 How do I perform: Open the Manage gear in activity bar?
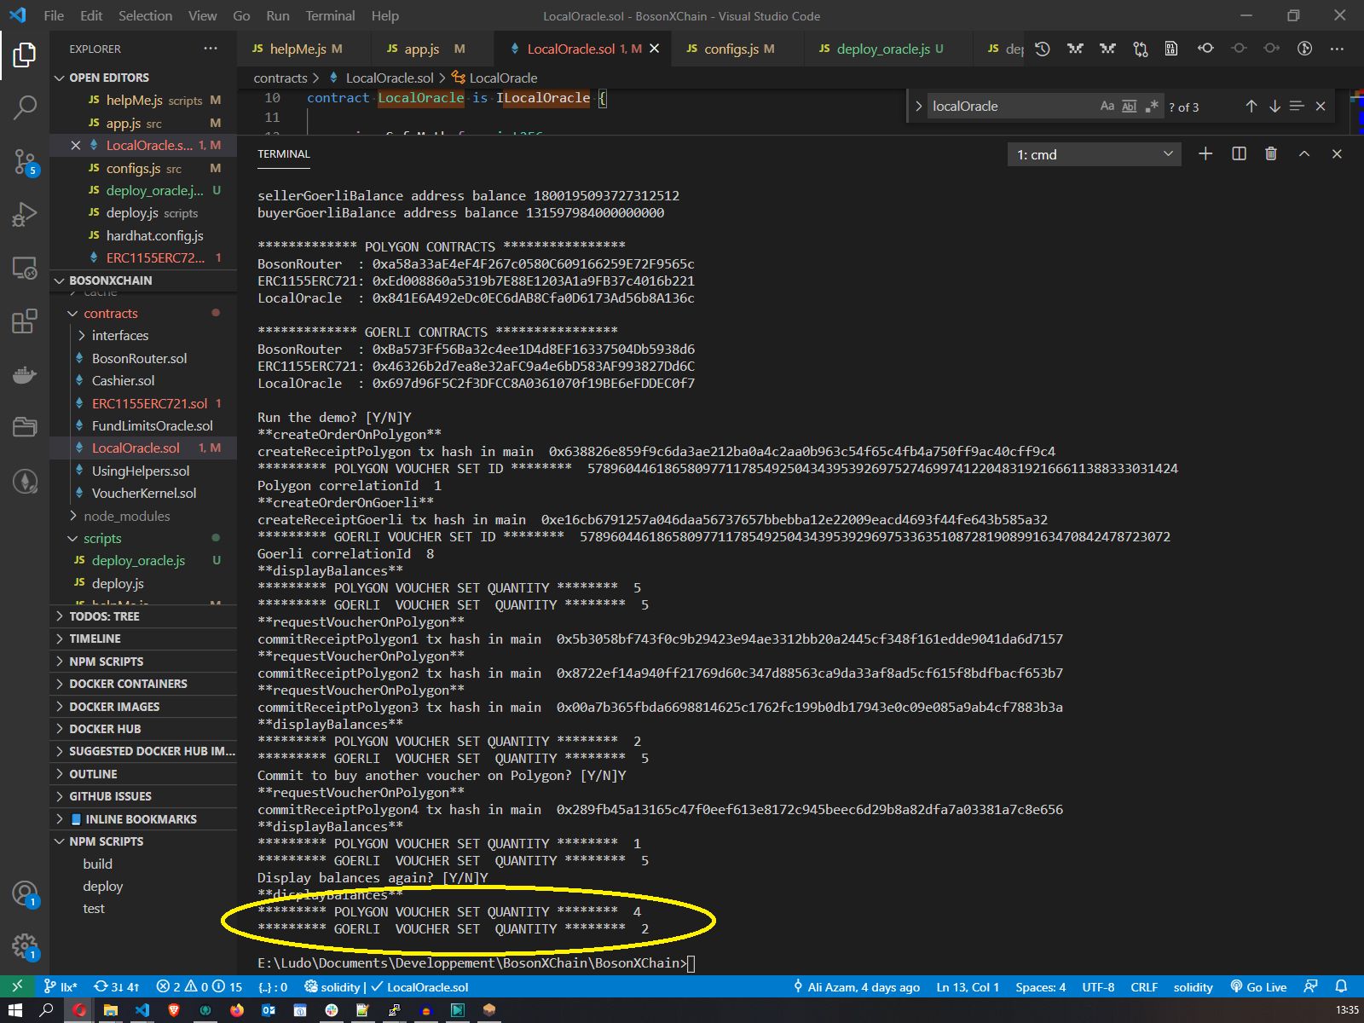click(24, 945)
